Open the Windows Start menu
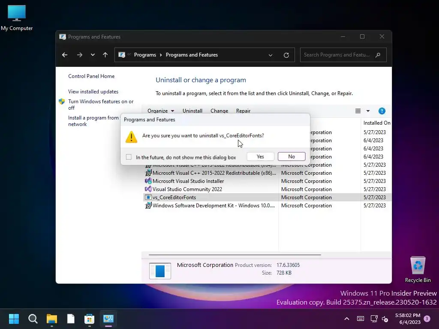This screenshot has height=329, width=439. pos(14,319)
